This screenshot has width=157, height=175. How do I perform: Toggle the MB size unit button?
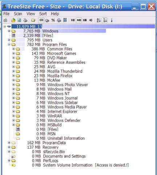[79, 20]
